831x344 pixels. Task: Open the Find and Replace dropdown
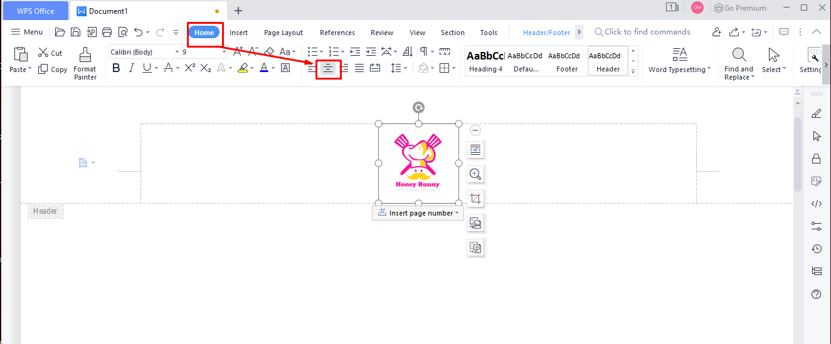(739, 64)
